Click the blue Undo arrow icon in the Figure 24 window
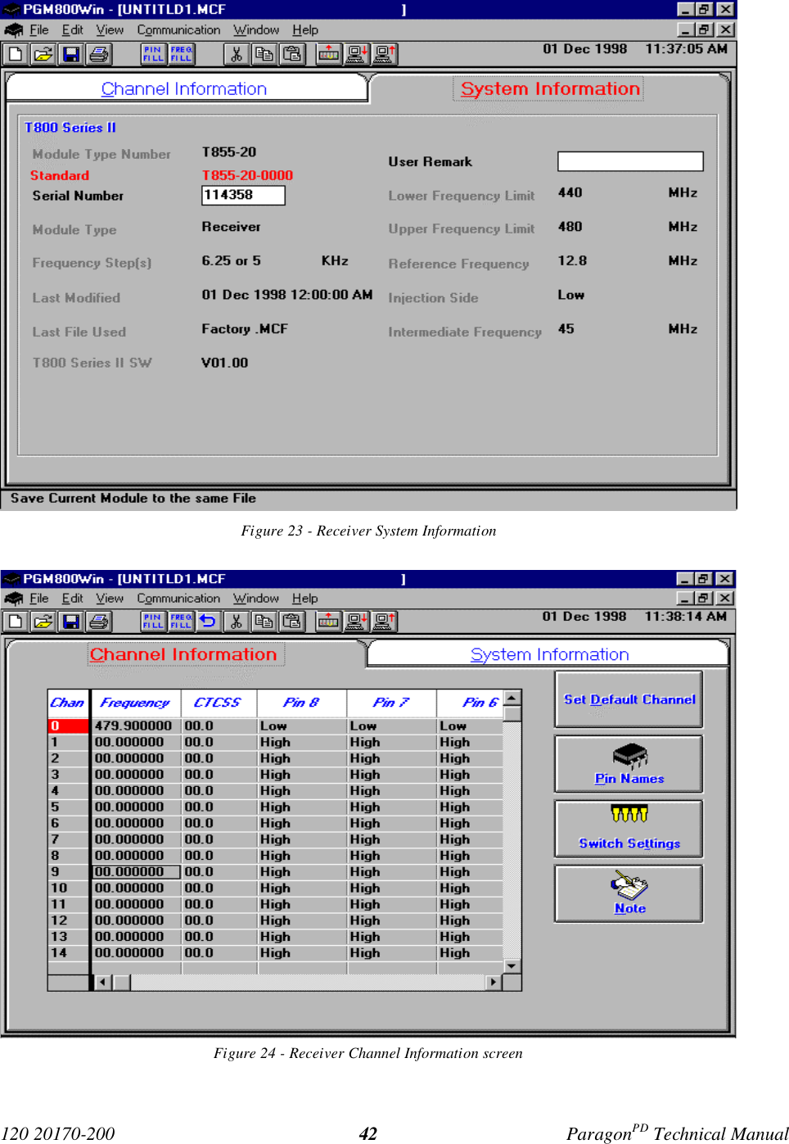 point(208,622)
